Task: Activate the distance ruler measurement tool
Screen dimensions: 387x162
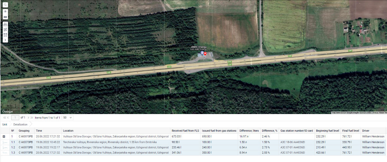Action: pyautogui.click(x=5, y=24)
